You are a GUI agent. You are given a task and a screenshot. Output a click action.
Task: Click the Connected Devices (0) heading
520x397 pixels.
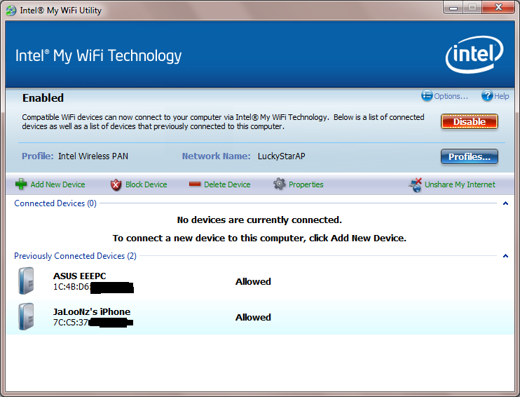click(55, 203)
